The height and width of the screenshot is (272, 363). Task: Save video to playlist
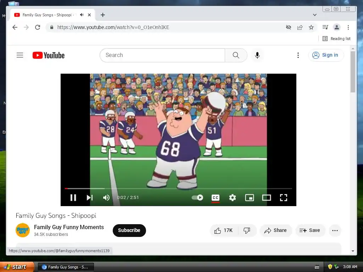[x=310, y=230]
